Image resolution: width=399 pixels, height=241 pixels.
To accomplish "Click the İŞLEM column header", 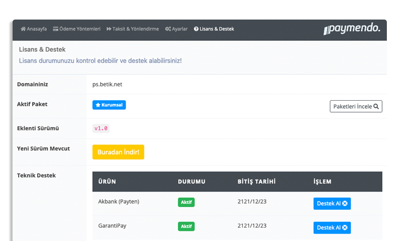I will click(322, 182).
